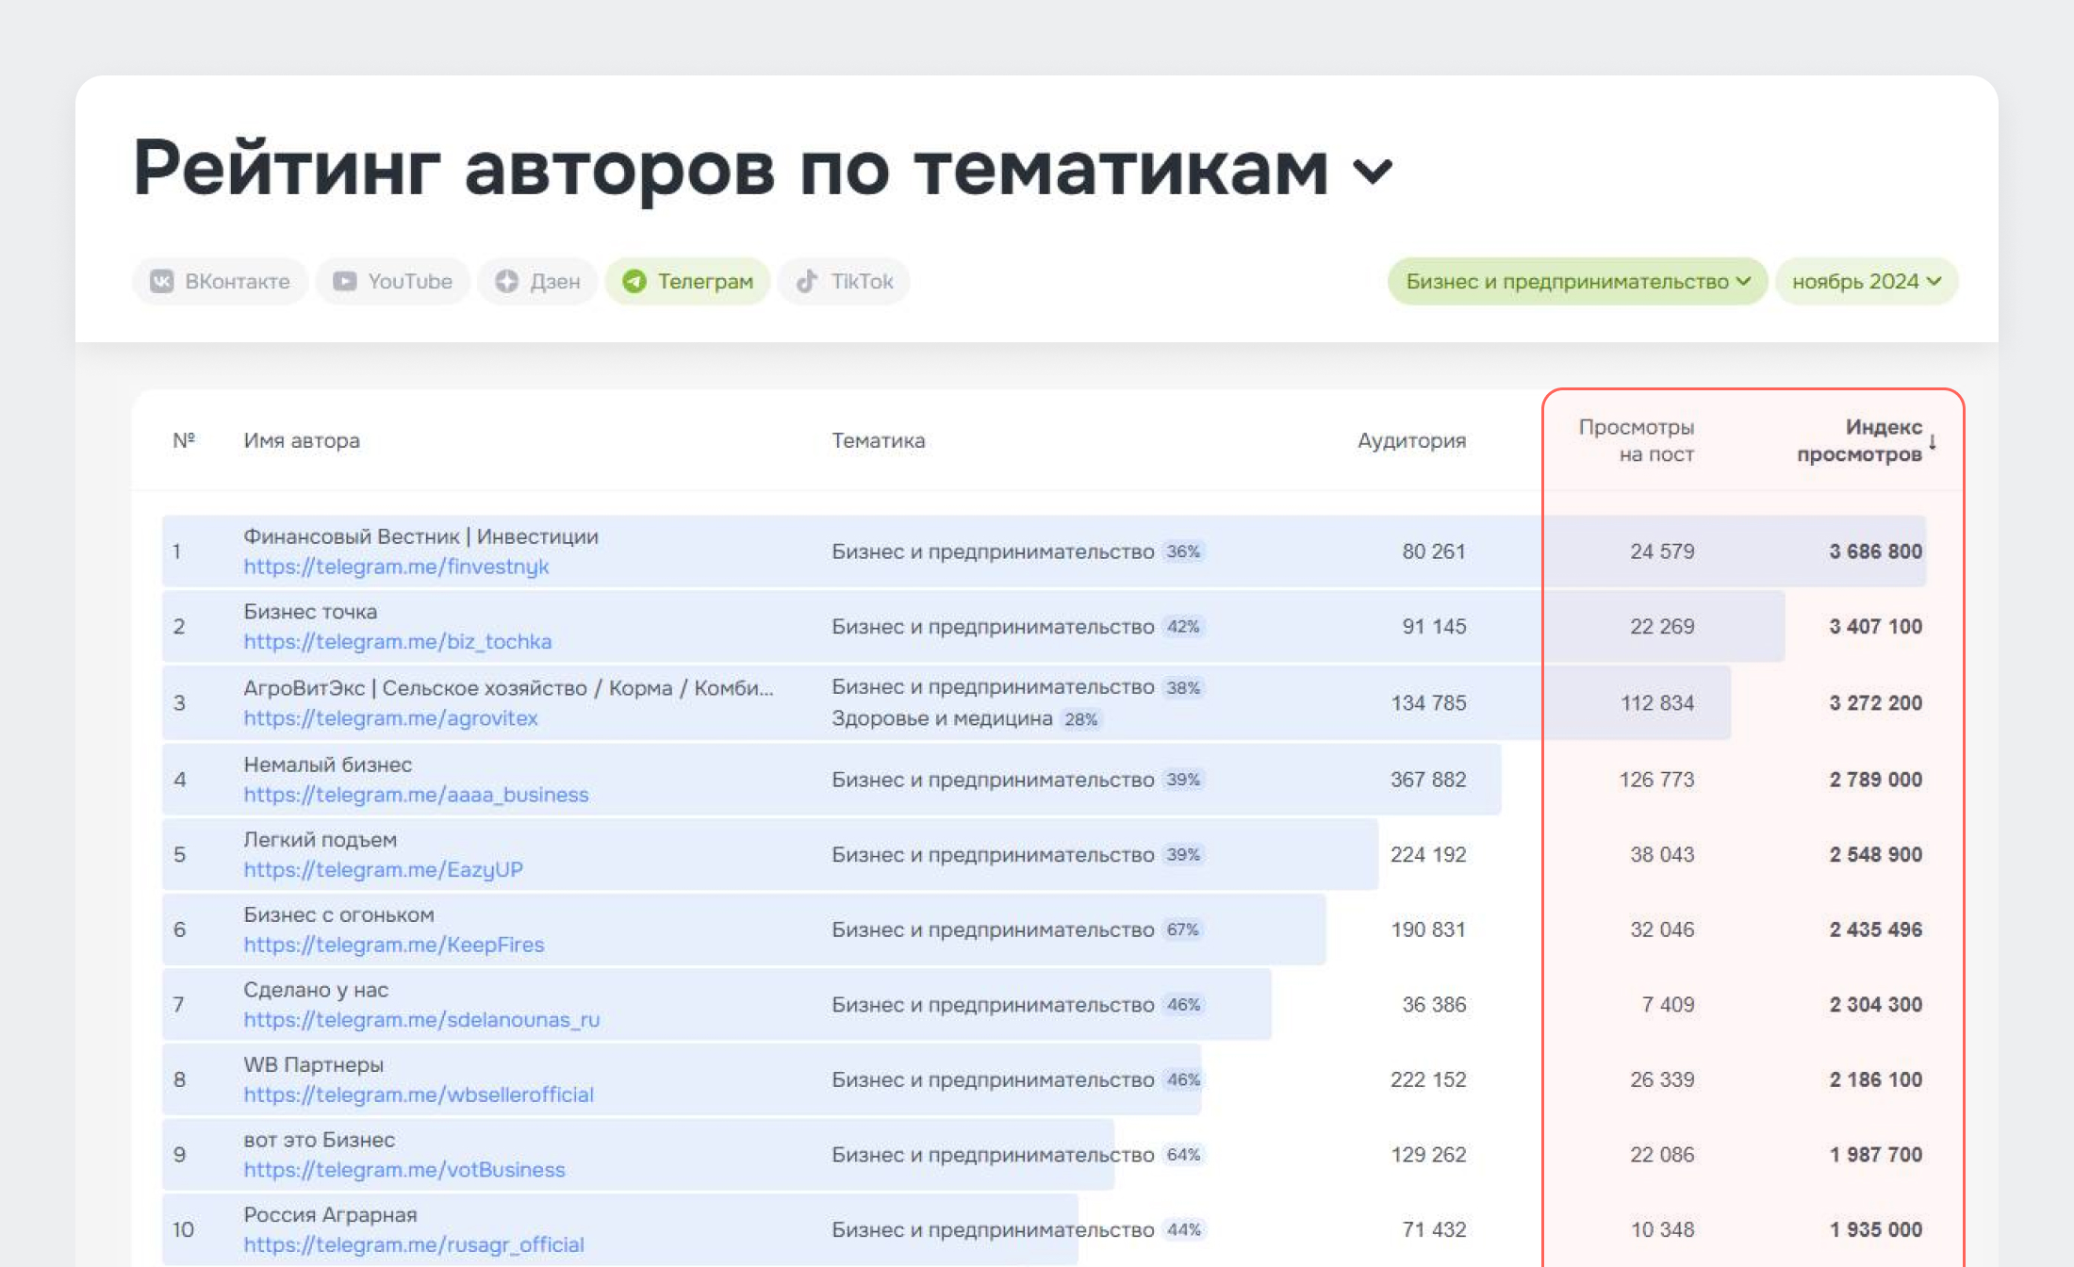
Task: Select author name АгроВитЭкс | Сельское хозяйство
Action: pos(508,688)
